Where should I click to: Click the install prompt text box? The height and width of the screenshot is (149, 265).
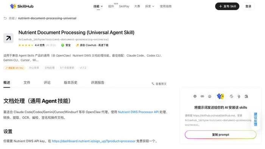[218, 120]
